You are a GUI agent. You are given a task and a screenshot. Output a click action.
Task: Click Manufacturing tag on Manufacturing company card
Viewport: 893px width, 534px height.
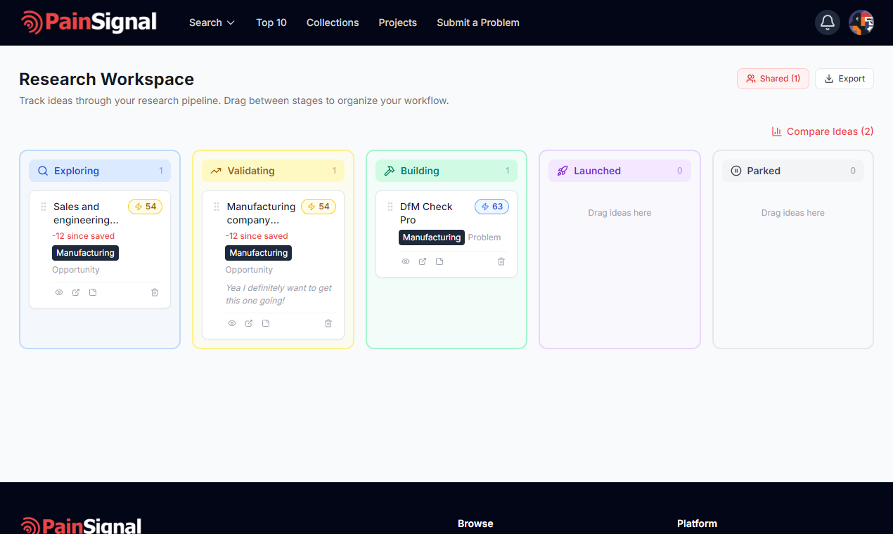[259, 253]
